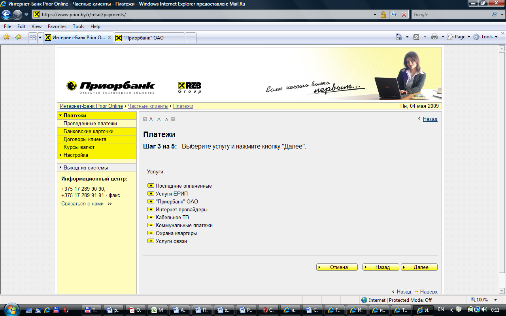This screenshot has width=506, height=316.
Task: Open the Home button dropdown arrow
Action: pos(407,37)
